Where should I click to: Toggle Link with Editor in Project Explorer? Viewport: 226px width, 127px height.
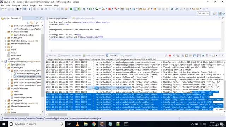[x=32, y=23]
